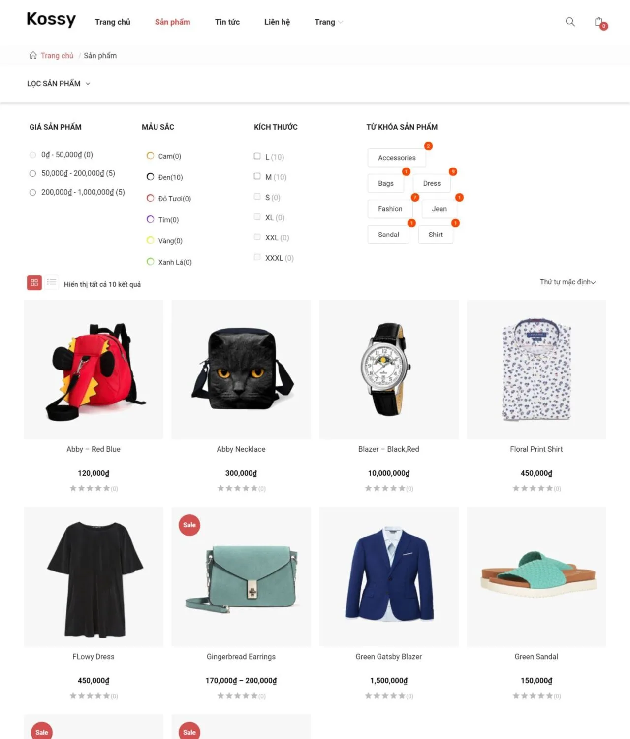Filter by the Accessories tag
The image size is (630, 739).
[397, 158]
